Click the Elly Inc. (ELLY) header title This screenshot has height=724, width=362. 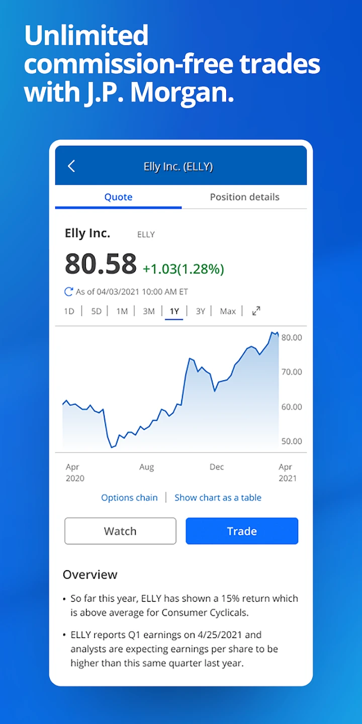[178, 166]
